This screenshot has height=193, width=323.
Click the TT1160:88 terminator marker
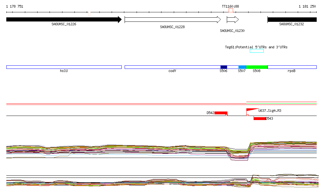click(231, 10)
